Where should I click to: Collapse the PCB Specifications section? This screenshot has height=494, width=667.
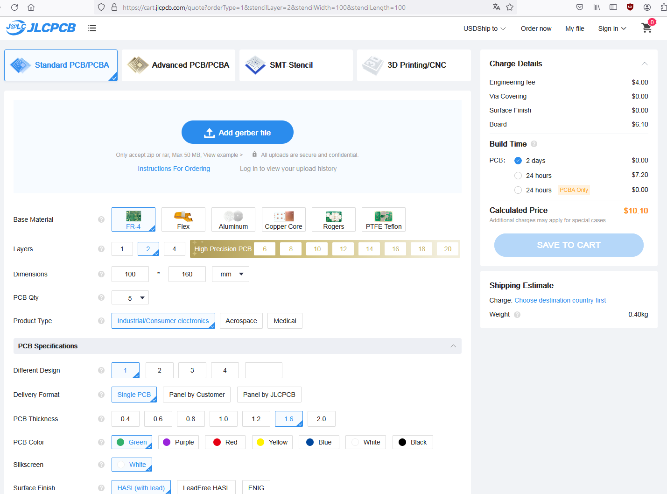click(453, 346)
